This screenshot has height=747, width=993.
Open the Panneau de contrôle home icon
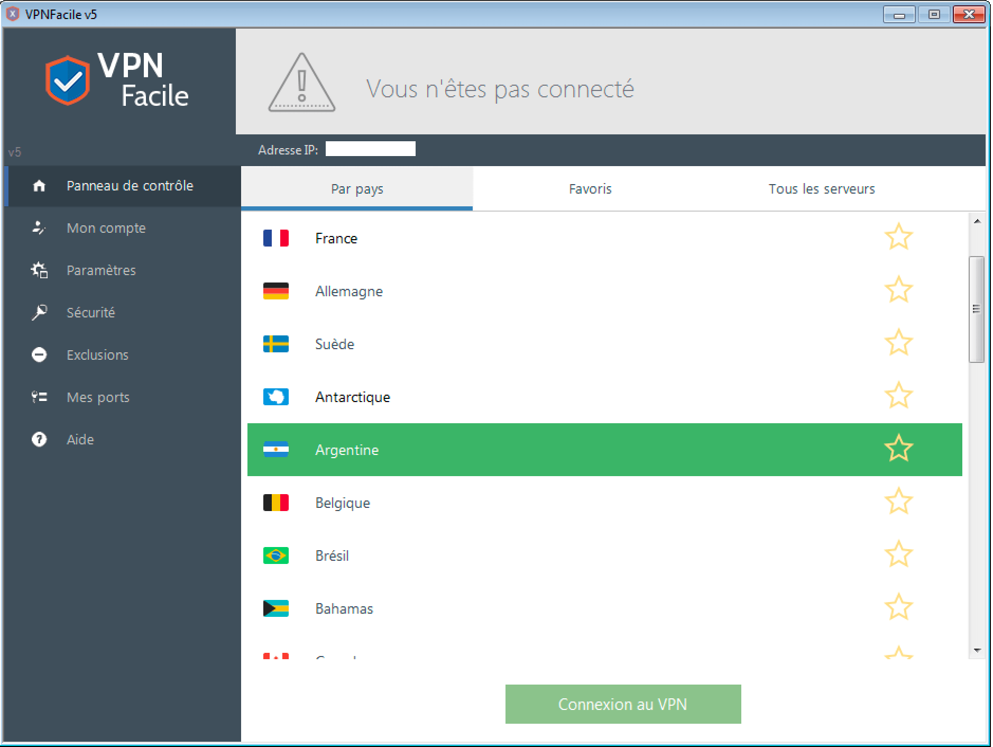tap(40, 186)
